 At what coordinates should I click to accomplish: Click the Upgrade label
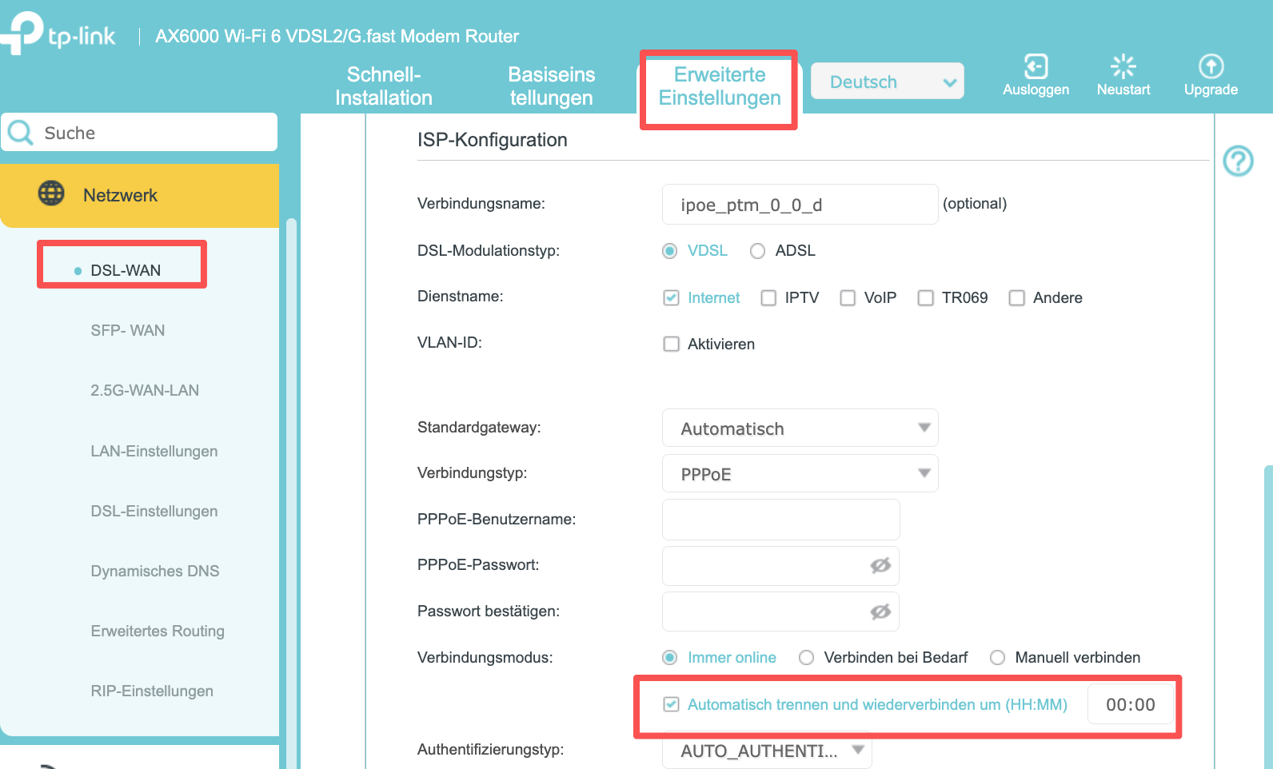[x=1211, y=90]
